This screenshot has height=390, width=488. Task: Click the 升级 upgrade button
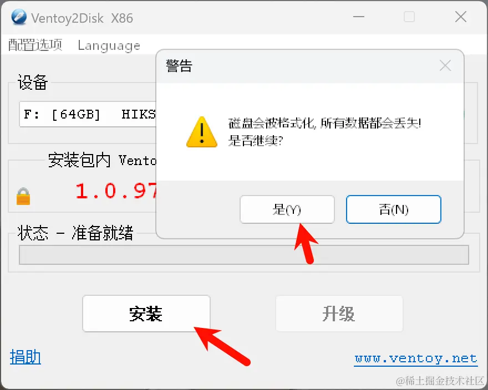[x=339, y=314]
